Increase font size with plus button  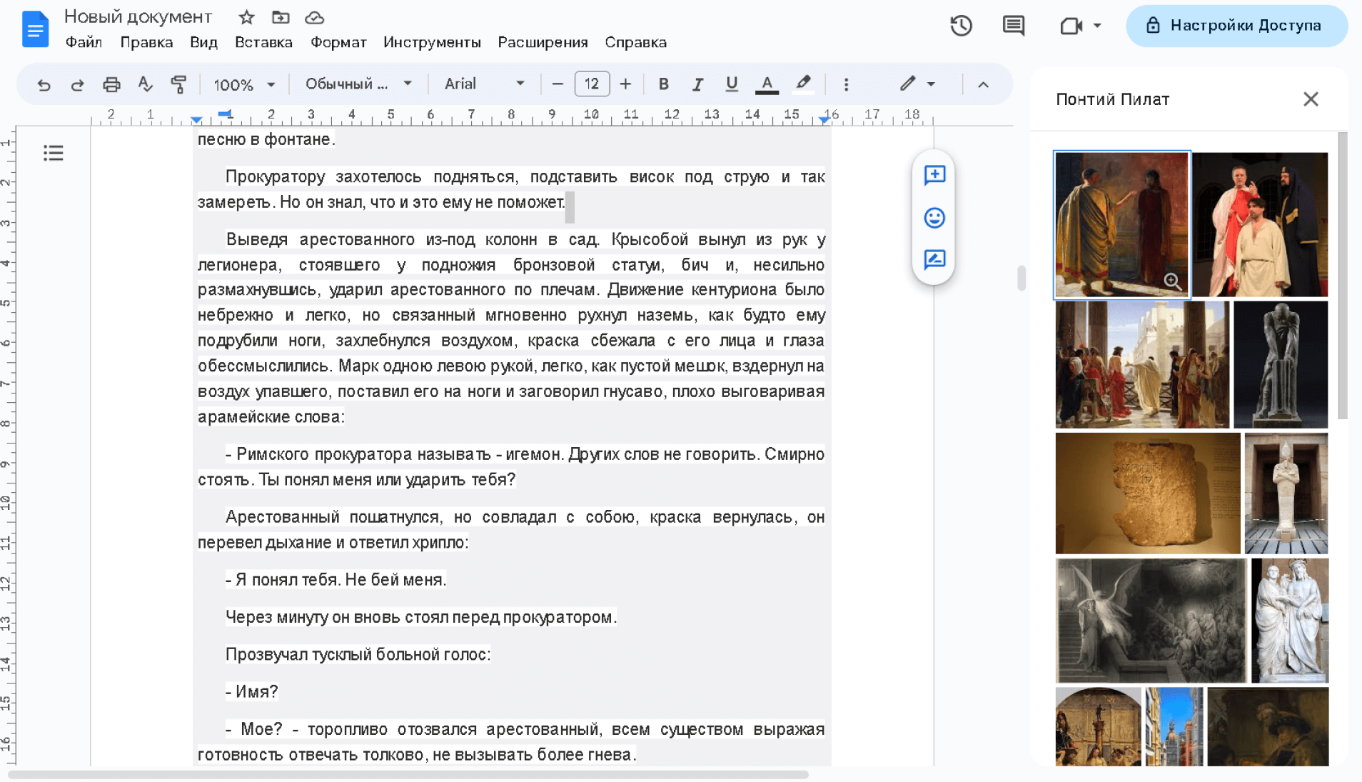click(x=625, y=84)
